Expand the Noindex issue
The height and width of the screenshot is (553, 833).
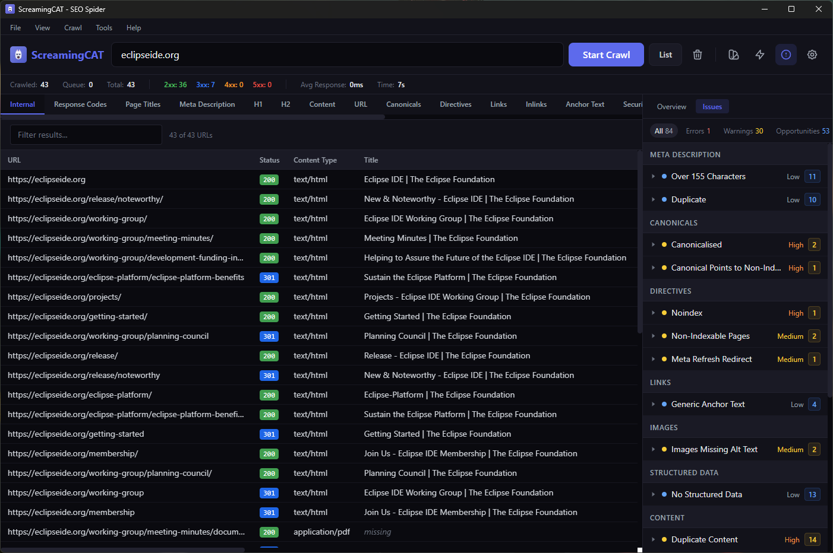point(653,313)
